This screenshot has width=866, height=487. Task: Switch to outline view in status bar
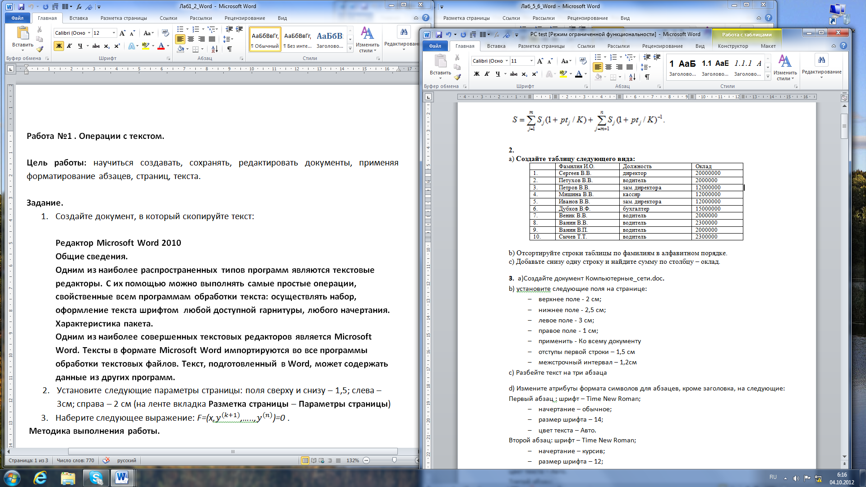330,460
